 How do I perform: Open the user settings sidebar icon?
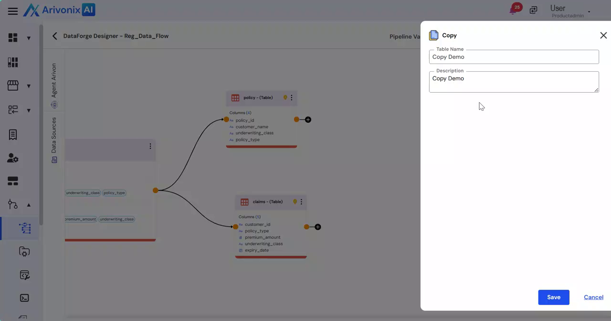pos(13,158)
